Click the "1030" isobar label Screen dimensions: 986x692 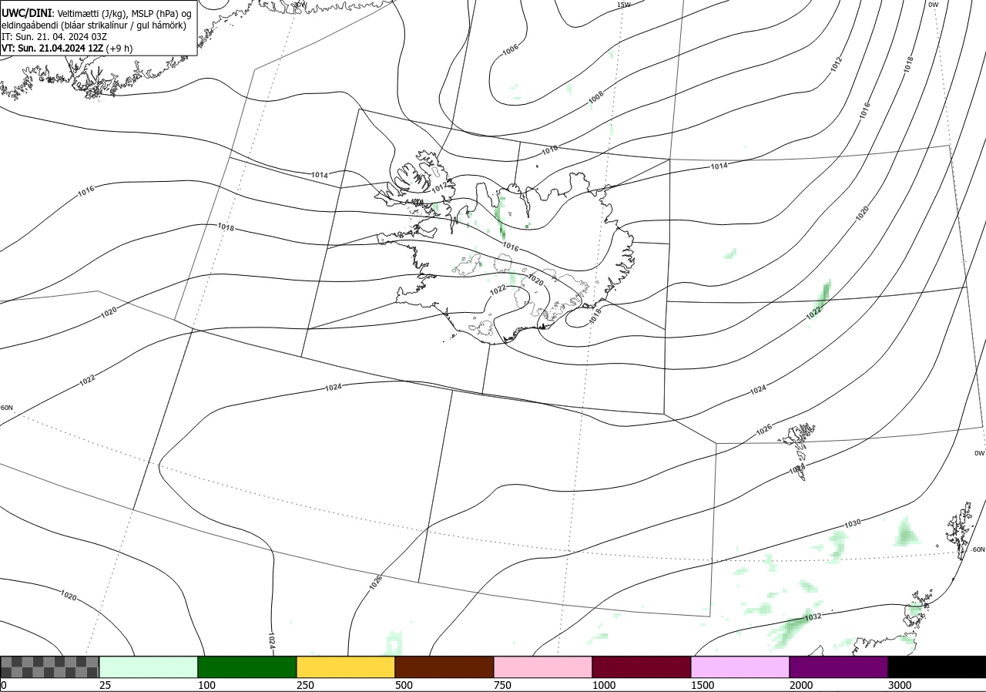852,523
